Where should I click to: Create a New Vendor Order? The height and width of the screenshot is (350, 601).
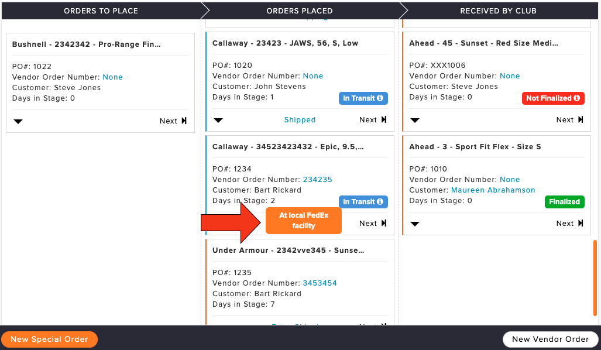[x=551, y=339]
